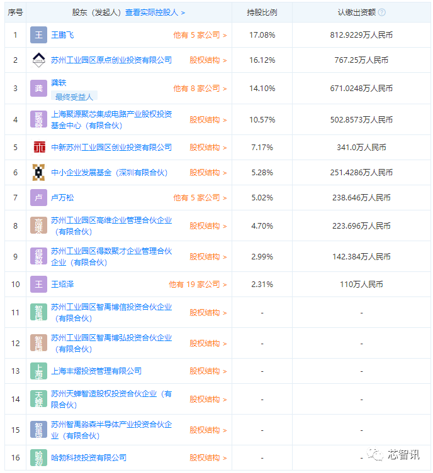
Task: Click the 龚 avatar icon in row 3
Action: click(38, 88)
